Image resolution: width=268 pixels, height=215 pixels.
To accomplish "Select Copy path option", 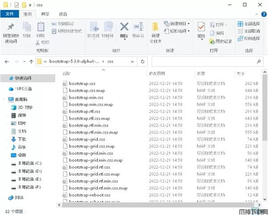I will [x=63, y=24].
